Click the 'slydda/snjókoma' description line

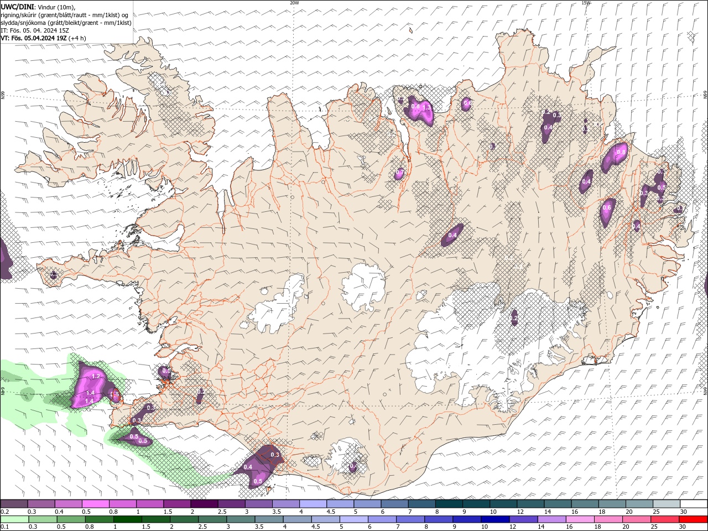click(66, 23)
